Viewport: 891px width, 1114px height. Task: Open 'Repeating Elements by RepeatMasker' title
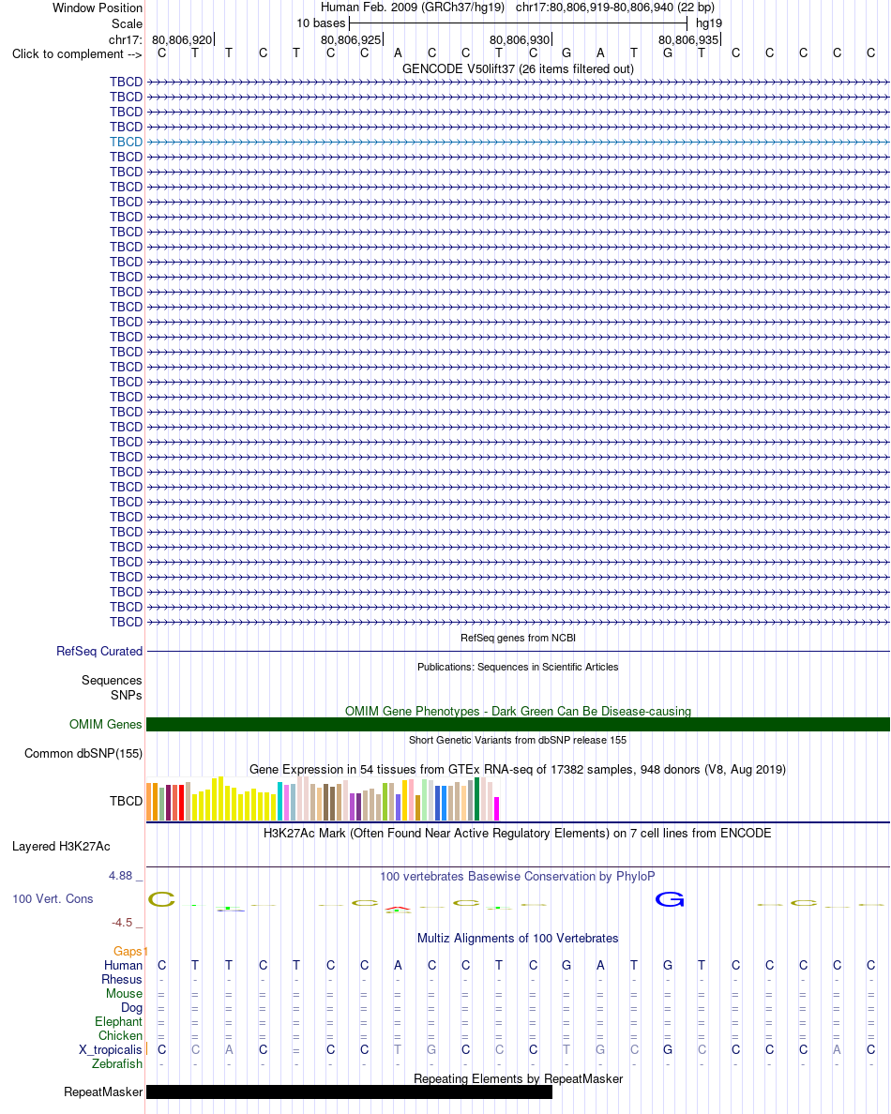(x=518, y=1078)
